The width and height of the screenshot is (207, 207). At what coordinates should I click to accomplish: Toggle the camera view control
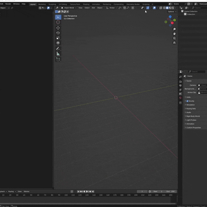174,38
